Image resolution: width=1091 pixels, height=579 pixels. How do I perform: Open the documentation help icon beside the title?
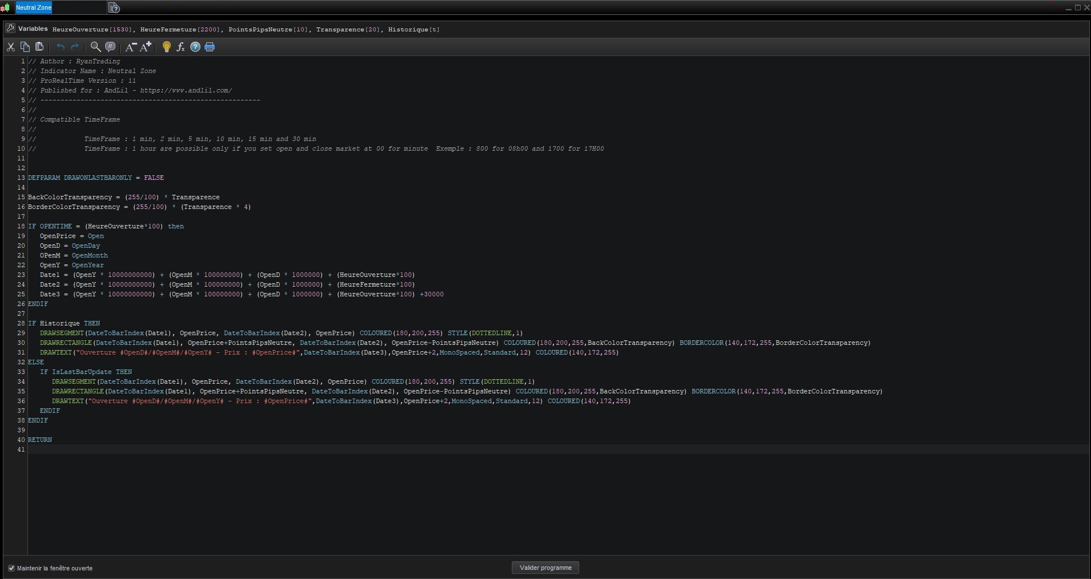tap(114, 8)
